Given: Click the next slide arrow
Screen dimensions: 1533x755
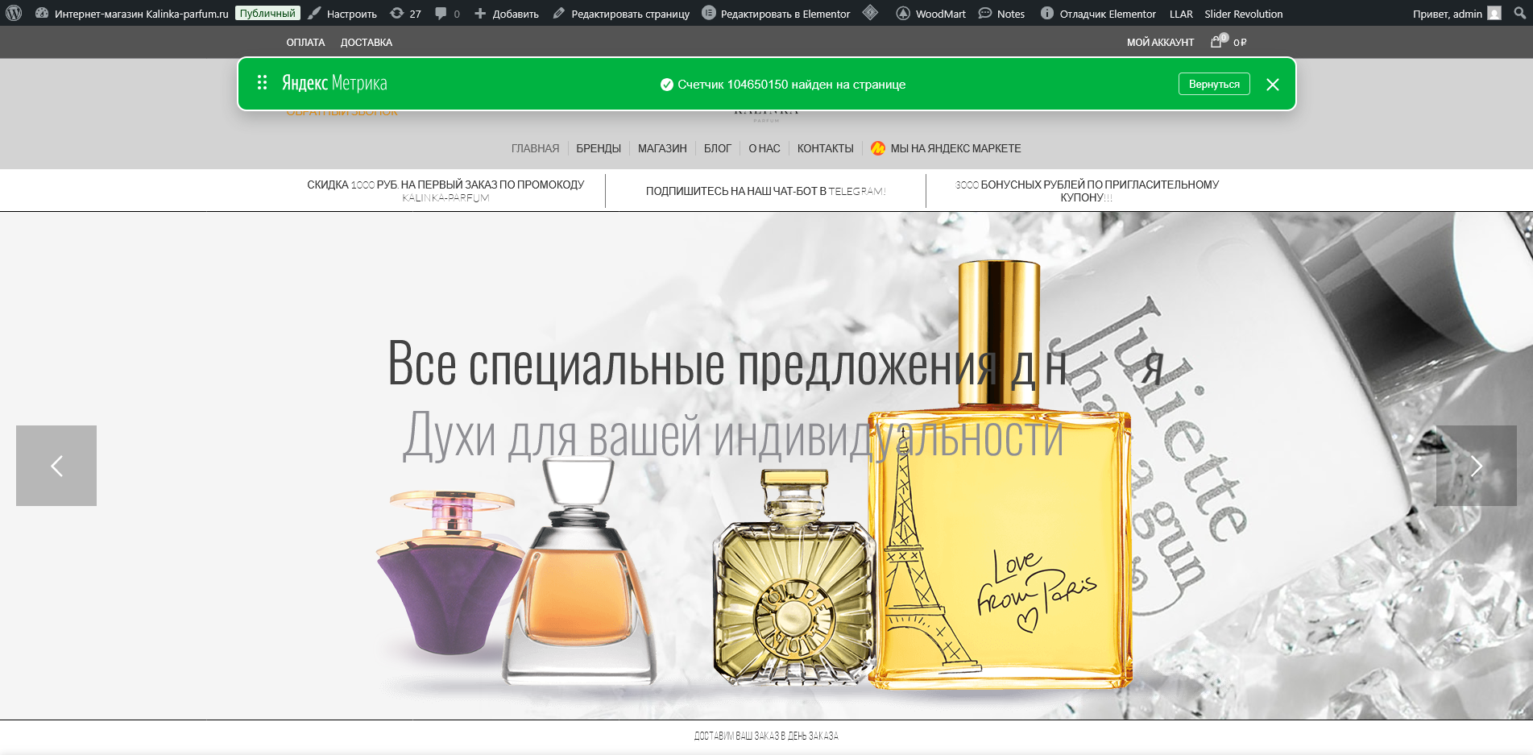Looking at the screenshot, I should [x=1477, y=466].
